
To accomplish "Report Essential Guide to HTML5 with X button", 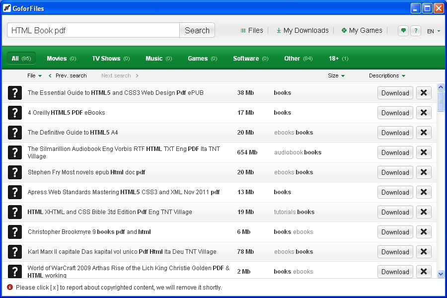I will pos(424,93).
